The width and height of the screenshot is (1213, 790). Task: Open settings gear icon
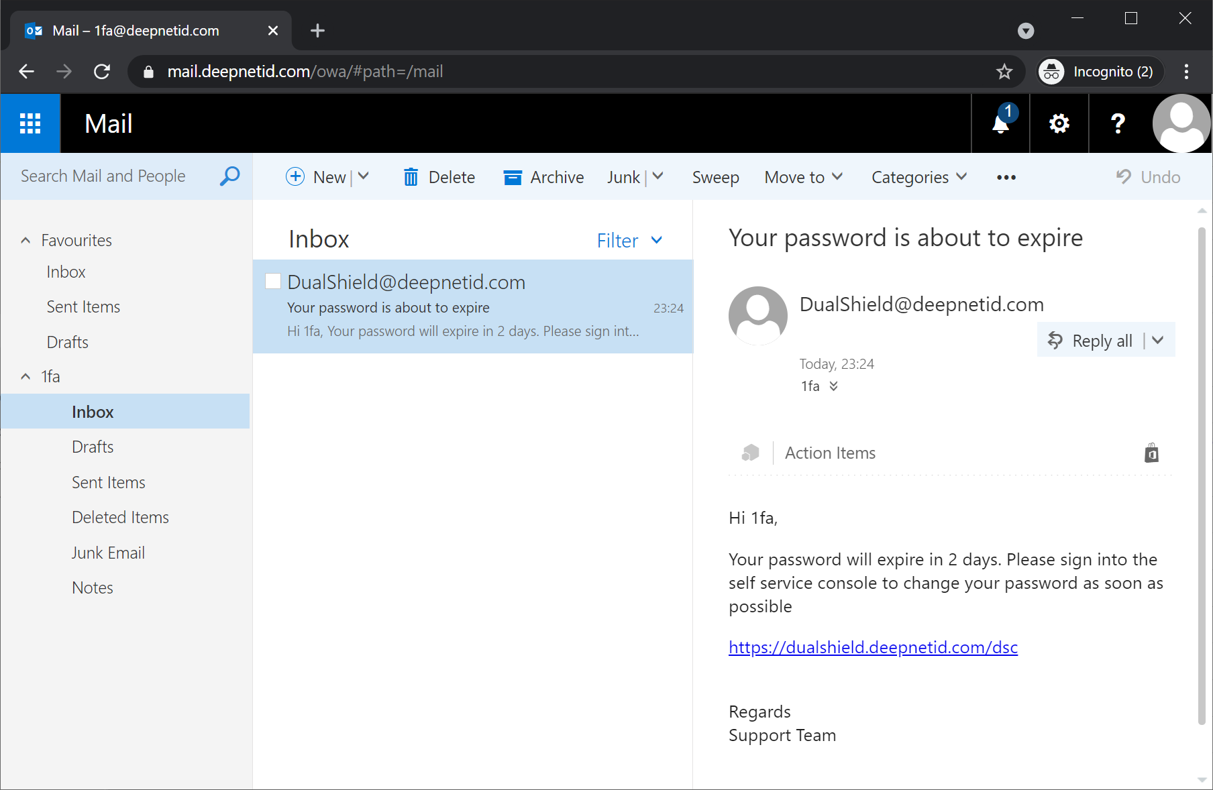click(1059, 123)
